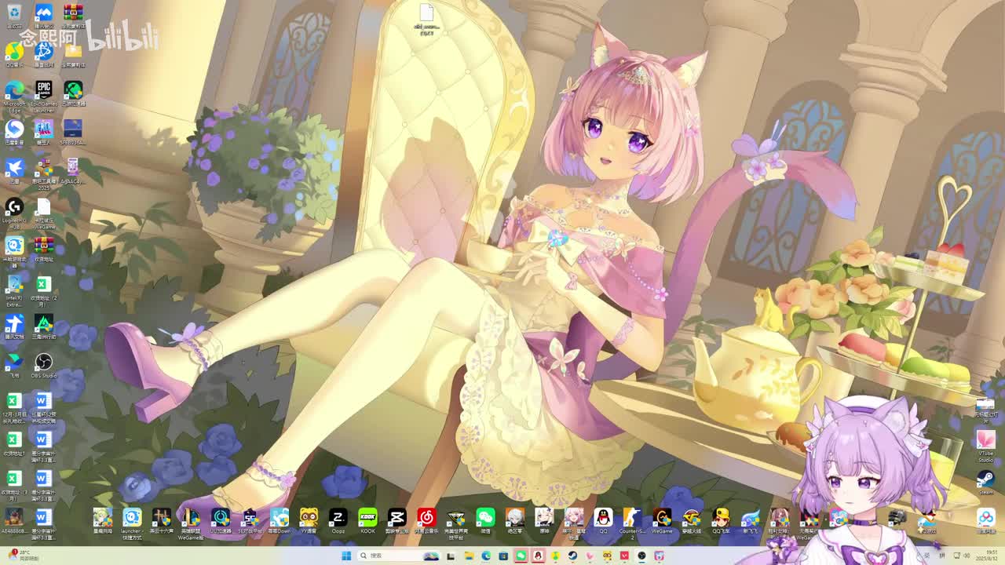Open VTube Studio from the desktop
The image size is (1005, 565).
(x=986, y=446)
